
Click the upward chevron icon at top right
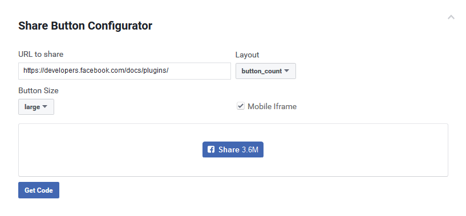click(x=451, y=17)
